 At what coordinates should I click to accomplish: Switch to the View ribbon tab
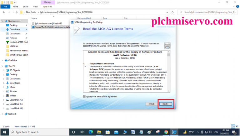point(36,7)
